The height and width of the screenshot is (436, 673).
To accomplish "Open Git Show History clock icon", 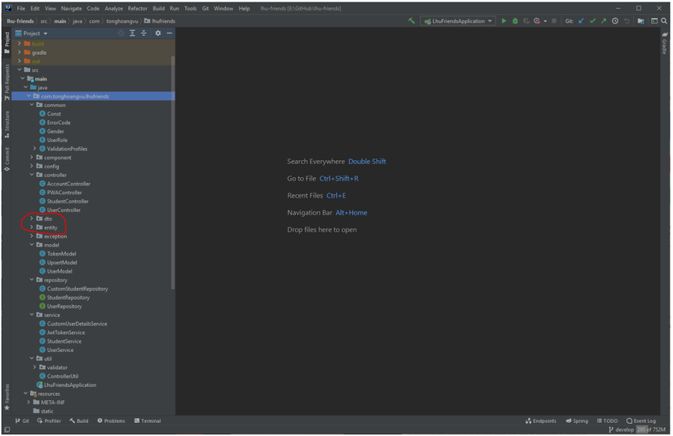I will [x=615, y=21].
